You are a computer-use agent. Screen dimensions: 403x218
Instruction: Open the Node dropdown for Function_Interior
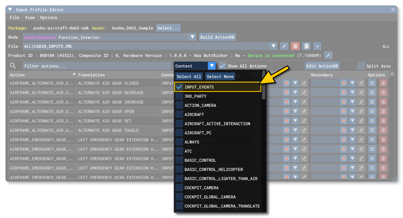pyautogui.click(x=192, y=37)
